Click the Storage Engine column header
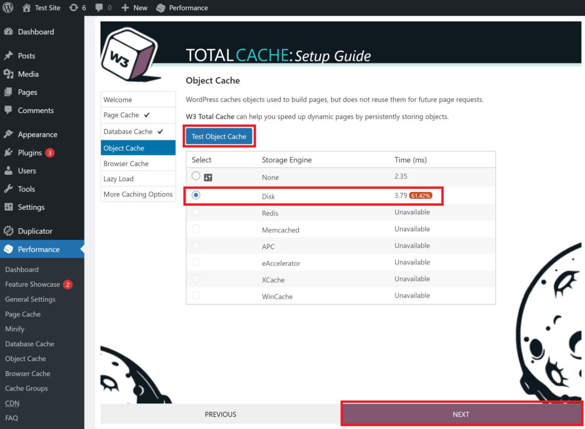585x429 pixels. [x=287, y=160]
